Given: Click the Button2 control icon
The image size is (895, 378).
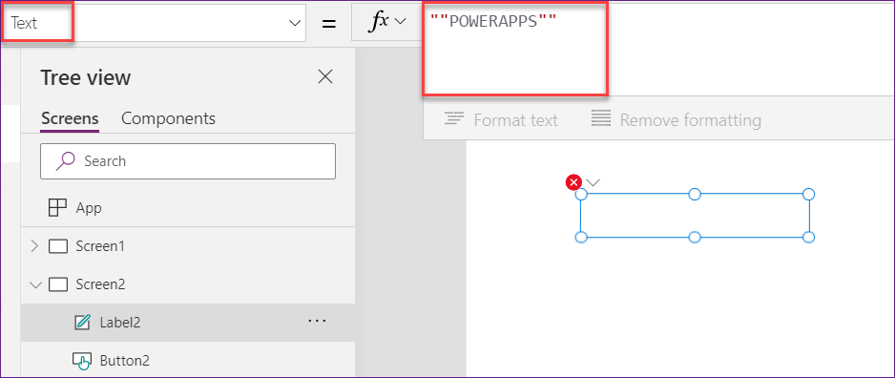Looking at the screenshot, I should 82,361.
